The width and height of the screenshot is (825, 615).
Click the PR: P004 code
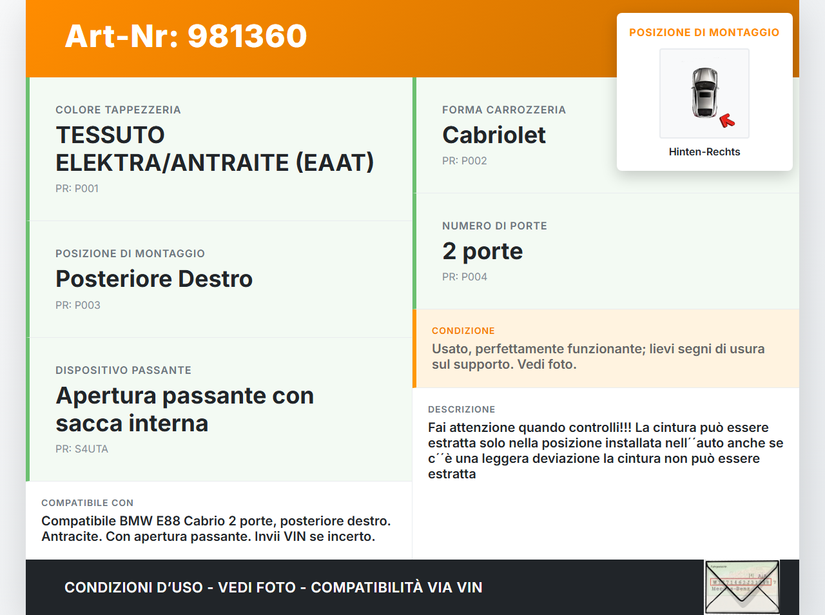(x=464, y=277)
